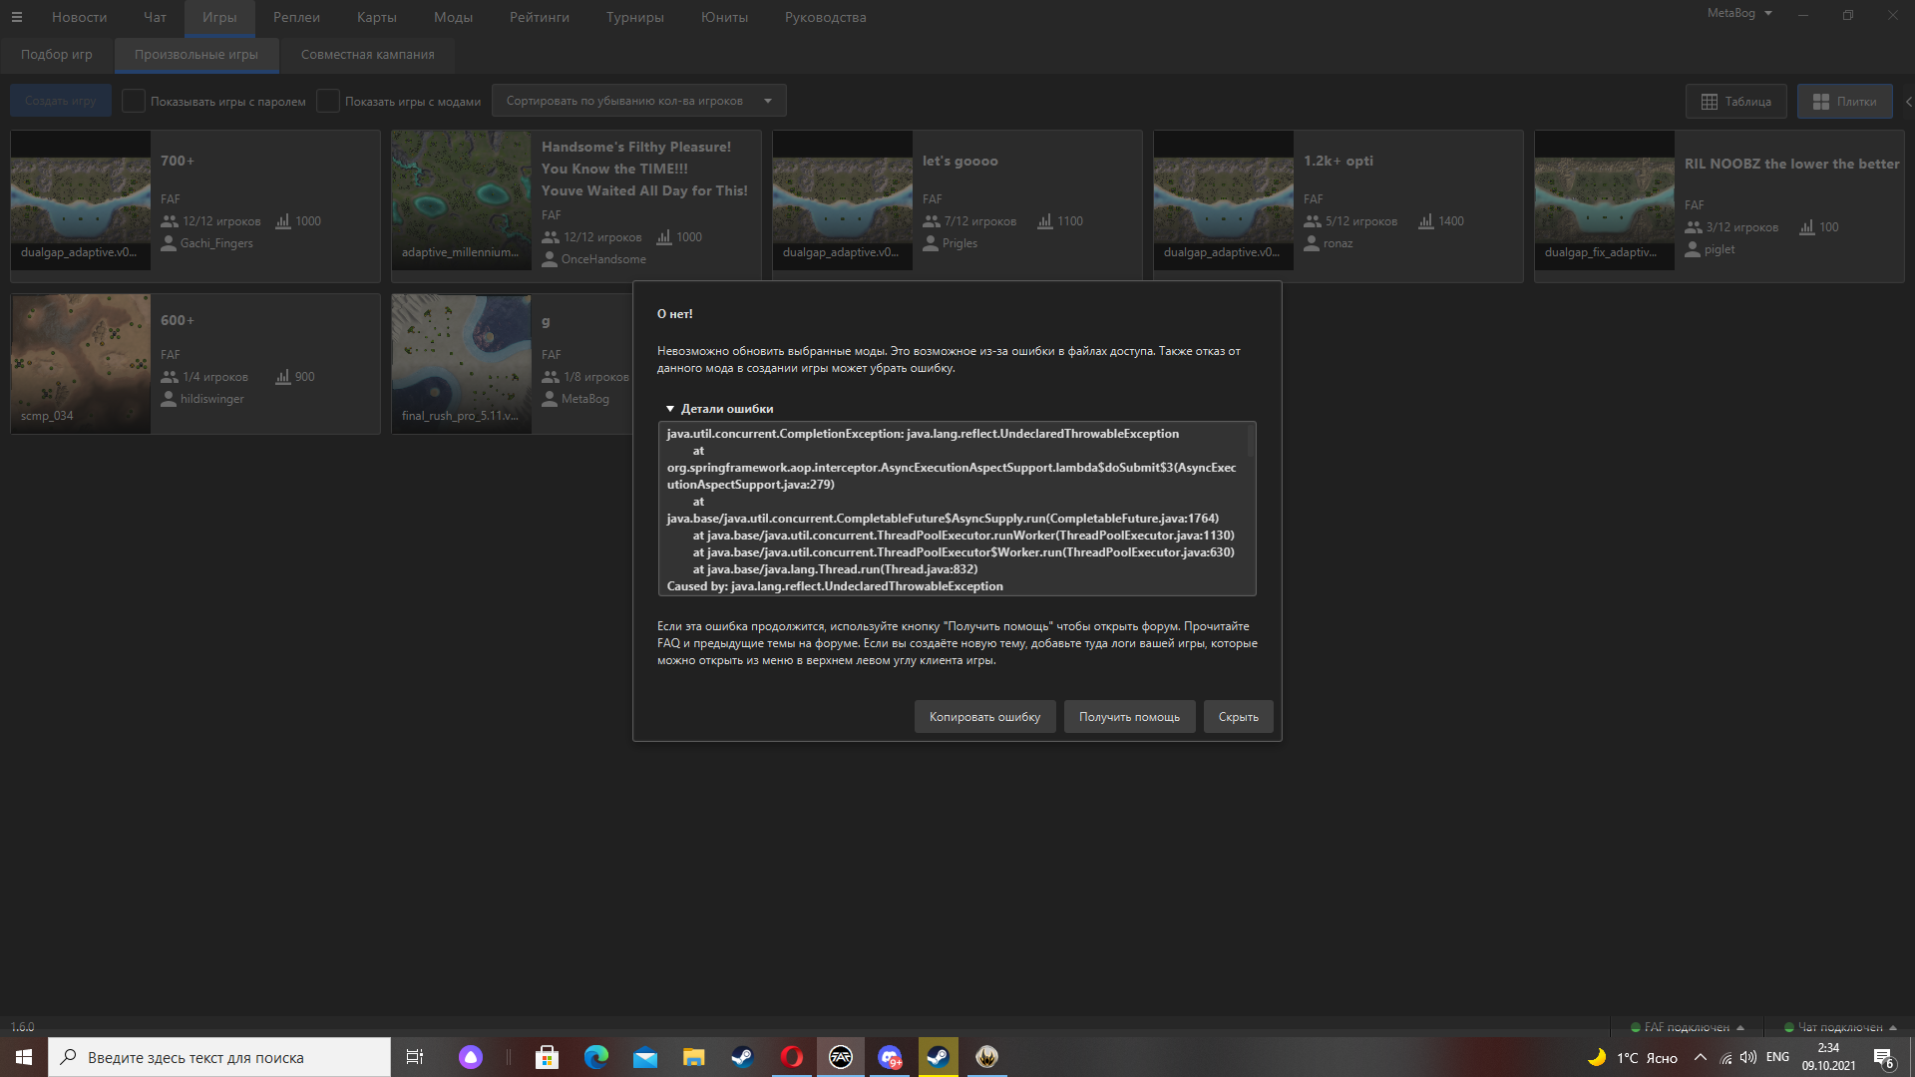Switch the ENG input language indicator
The height and width of the screenshot is (1077, 1915).
click(1777, 1057)
